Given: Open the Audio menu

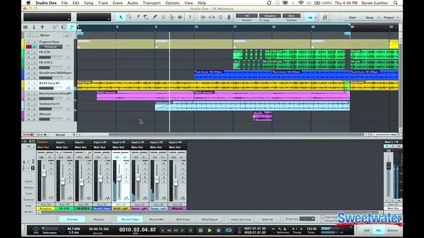Looking at the screenshot, I should pyautogui.click(x=132, y=3).
